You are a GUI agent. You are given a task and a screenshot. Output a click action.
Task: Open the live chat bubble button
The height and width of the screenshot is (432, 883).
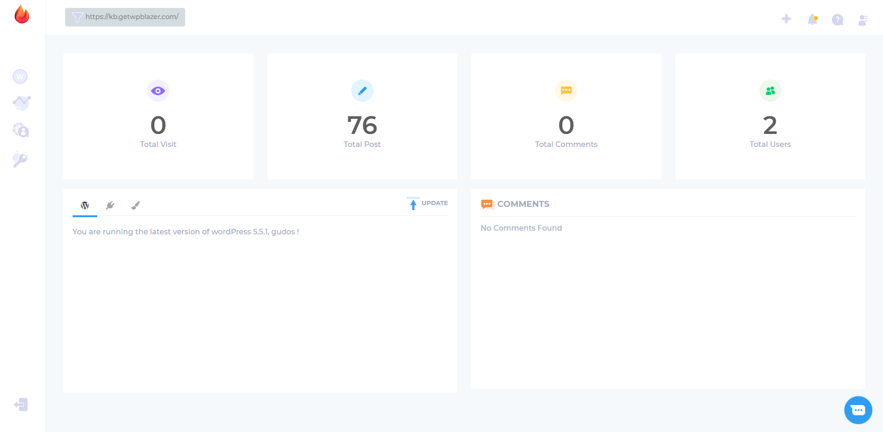(x=858, y=410)
